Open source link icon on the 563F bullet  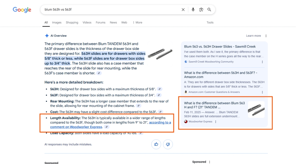click(x=159, y=95)
